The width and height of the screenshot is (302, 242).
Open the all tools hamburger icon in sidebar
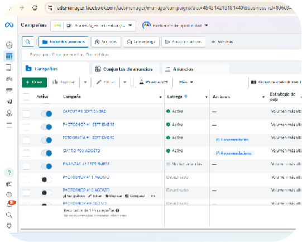[x=9, y=125]
